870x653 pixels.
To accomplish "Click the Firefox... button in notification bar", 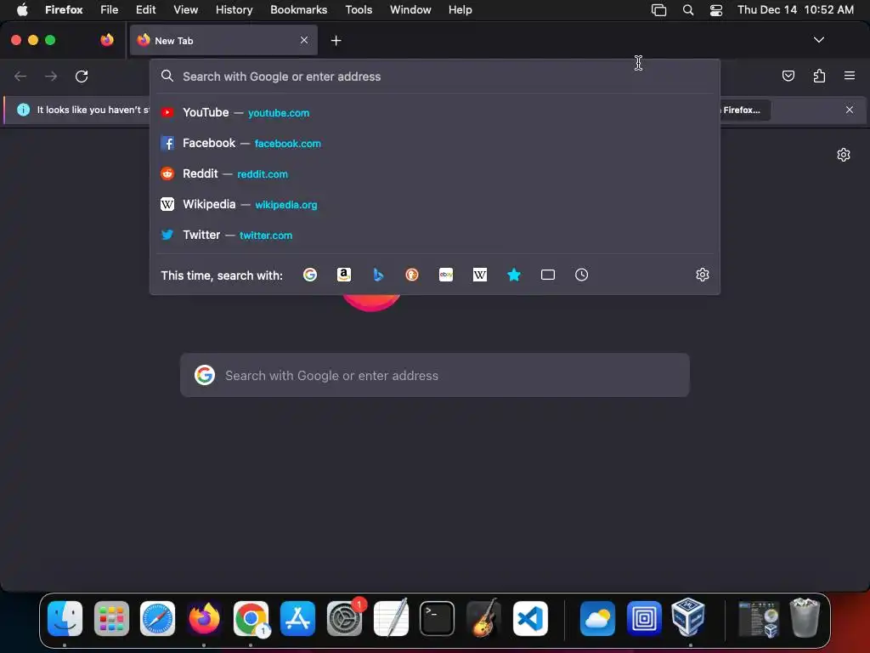I will pyautogui.click(x=744, y=110).
